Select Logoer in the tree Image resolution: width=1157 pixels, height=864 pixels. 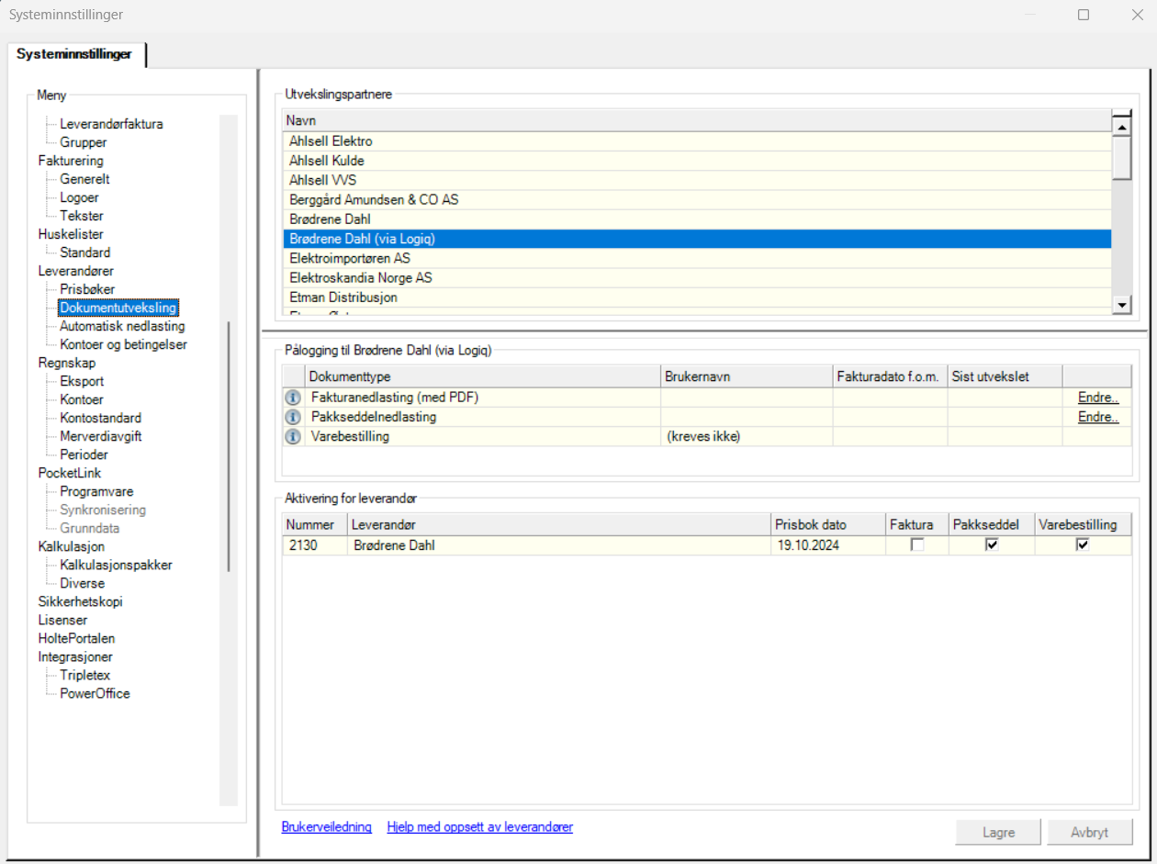click(x=80, y=197)
